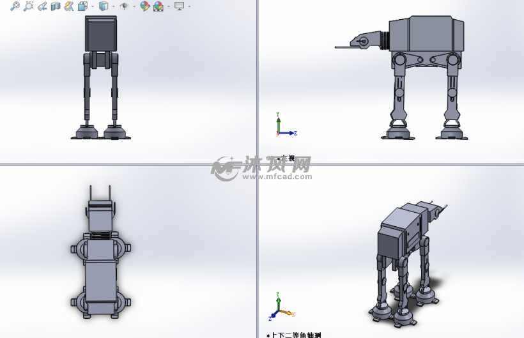Open the Display Style dropdown arrow
524x338 pixels.
pos(114,6)
